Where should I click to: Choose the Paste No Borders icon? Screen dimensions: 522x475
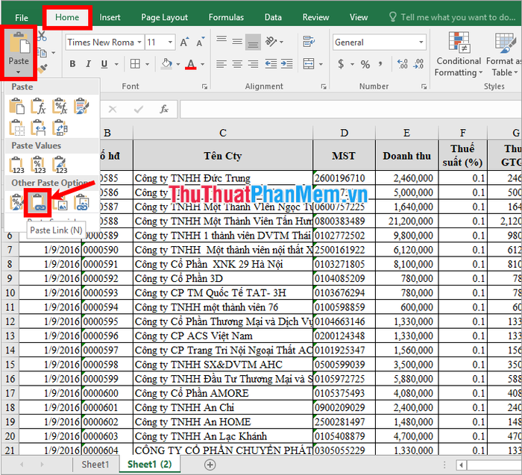[16, 128]
